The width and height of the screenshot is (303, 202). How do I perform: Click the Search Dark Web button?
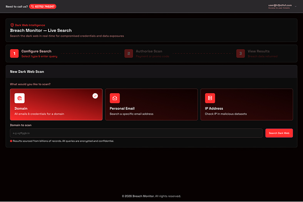279,133
